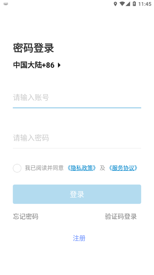The image size is (154, 275).
Task: Focus the 请输入账号 account field
Action: 77,98
